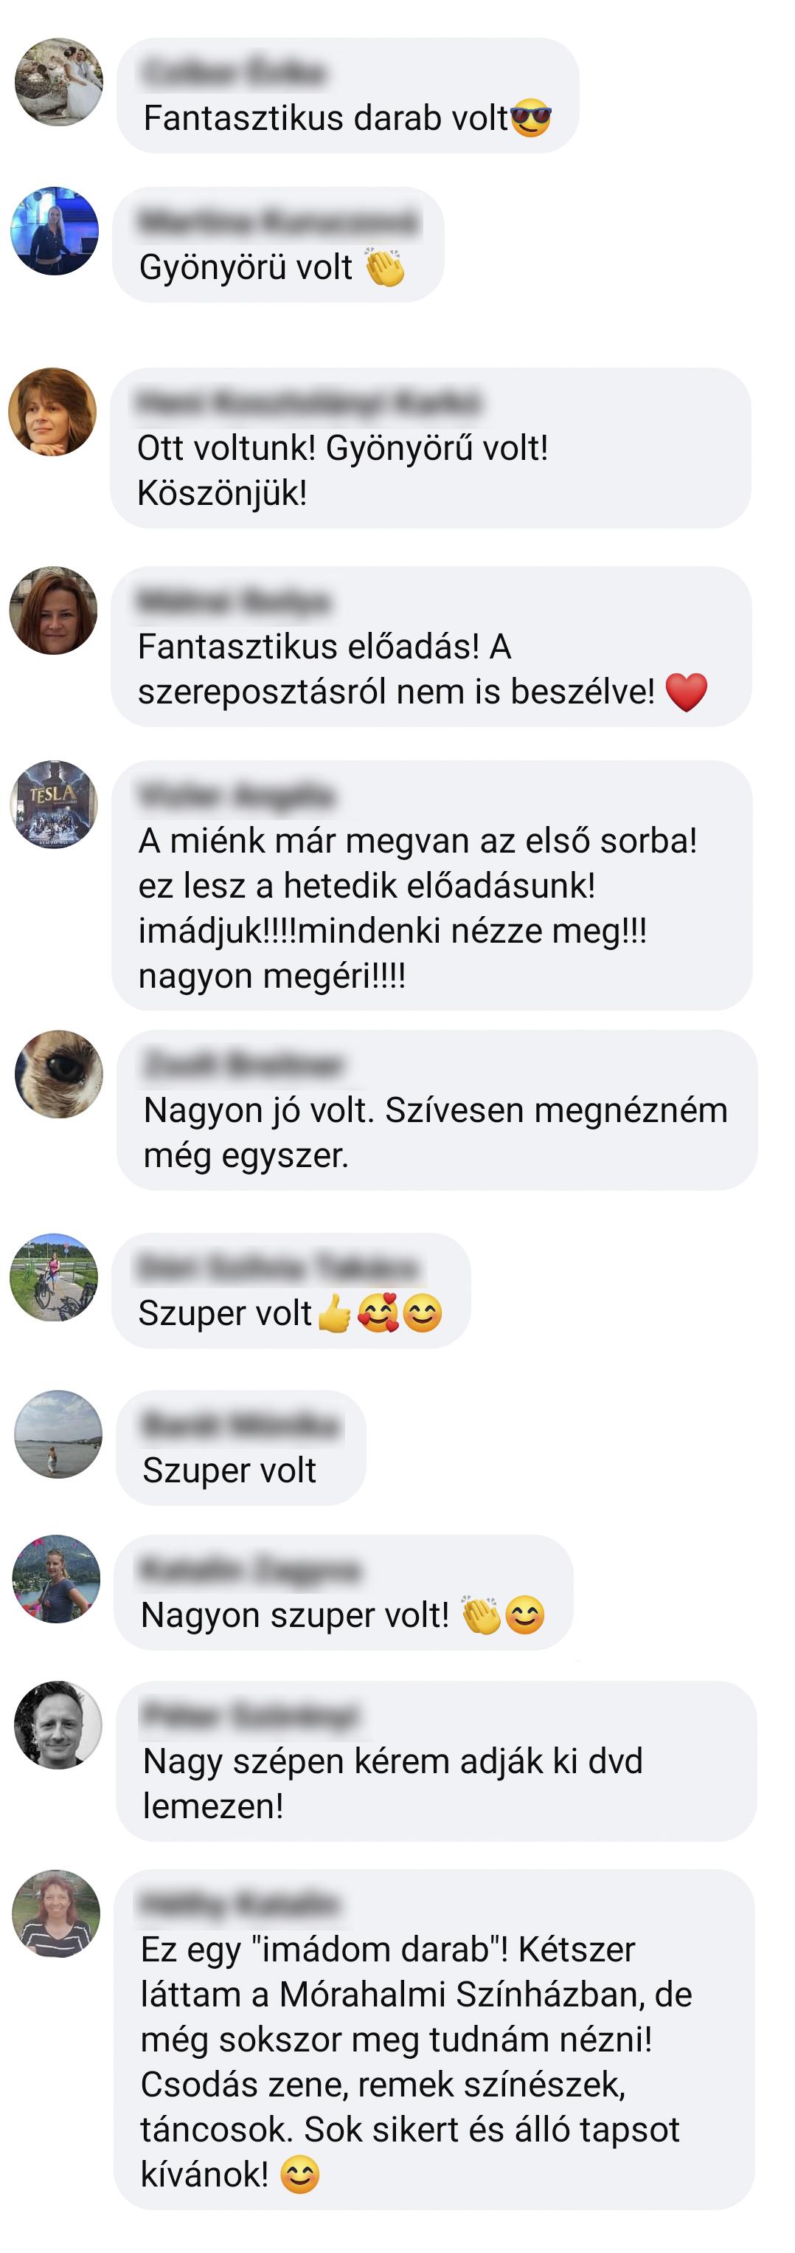Click the smiling emoji after "kívánok!"

point(299,2174)
